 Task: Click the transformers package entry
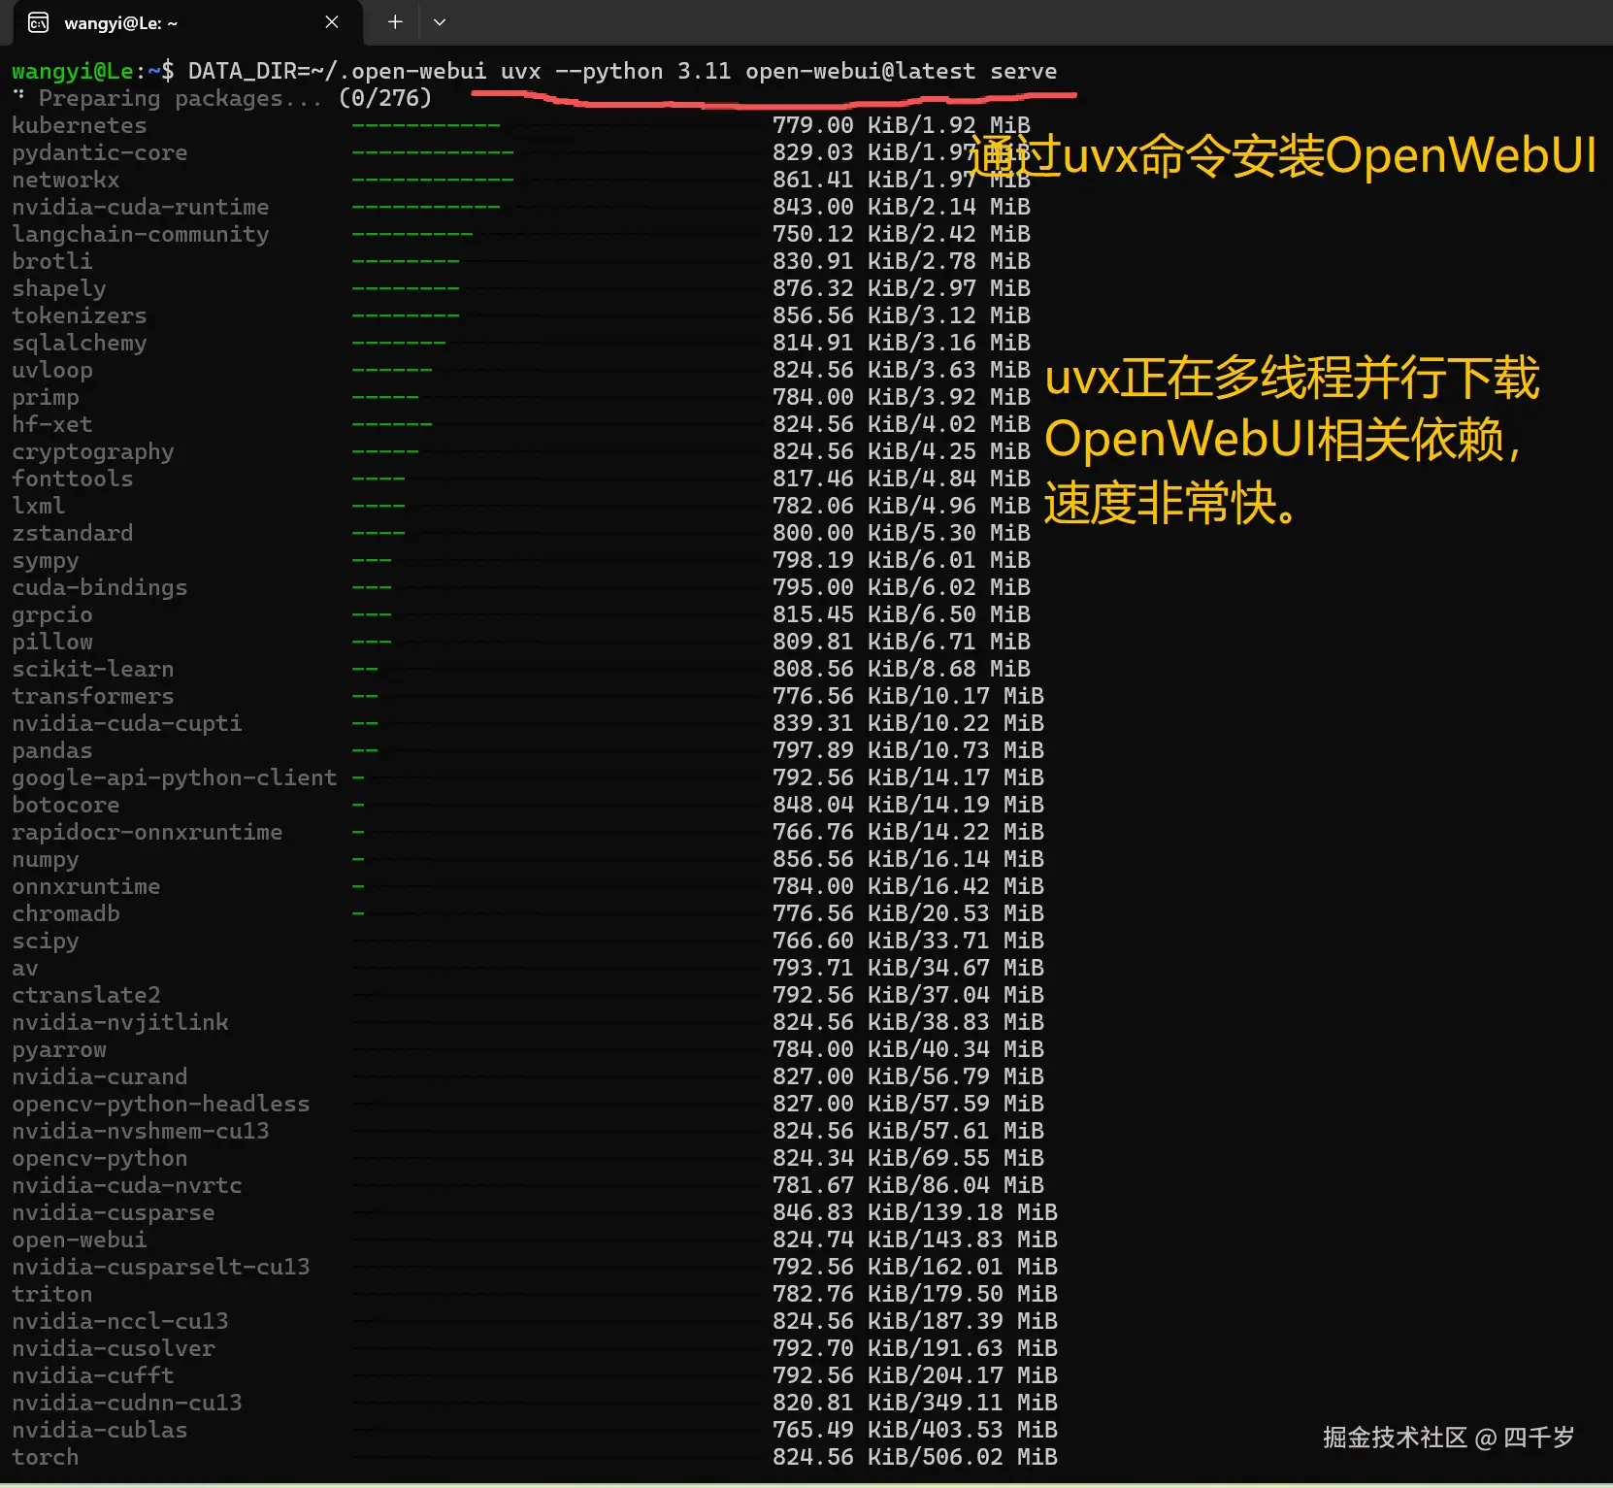[x=92, y=696]
